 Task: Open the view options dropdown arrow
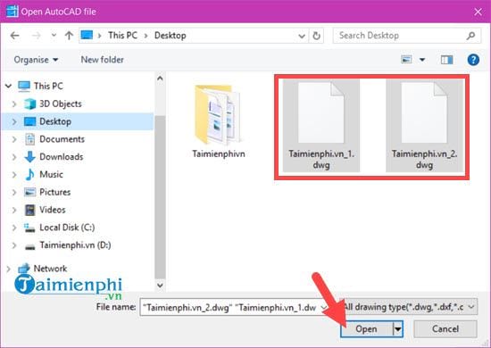pyautogui.click(x=422, y=60)
